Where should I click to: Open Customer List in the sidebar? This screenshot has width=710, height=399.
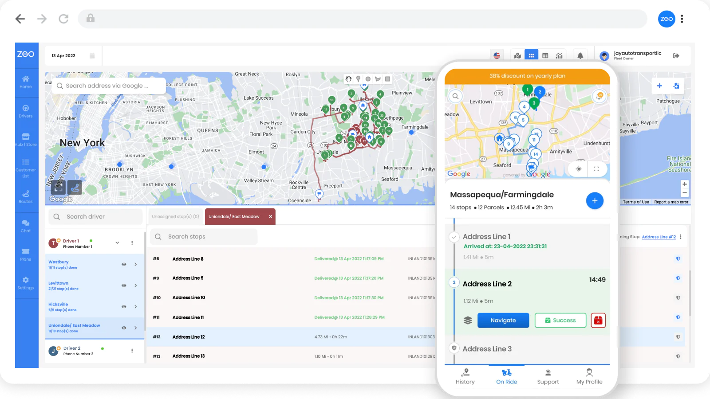(x=26, y=168)
